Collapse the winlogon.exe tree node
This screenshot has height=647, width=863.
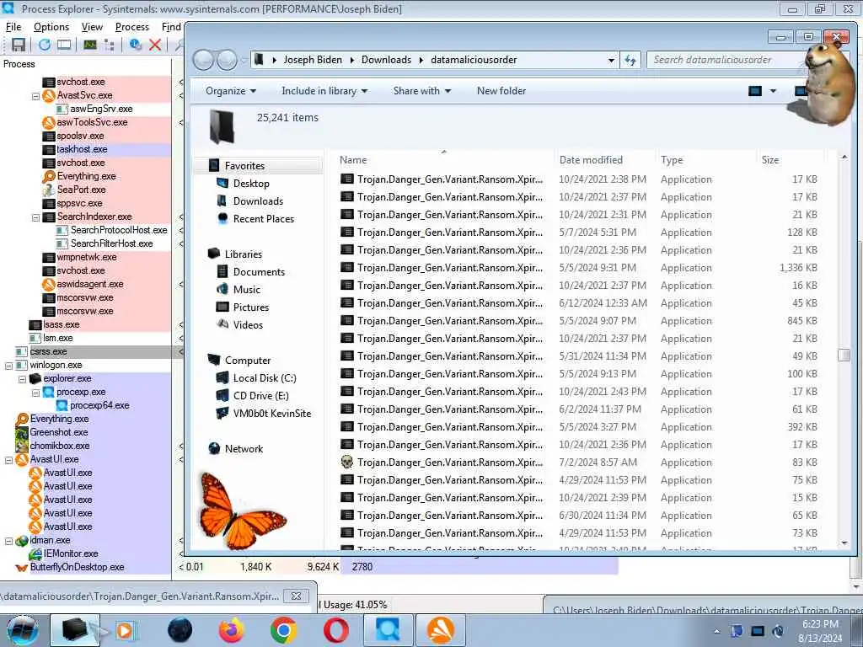(8, 366)
